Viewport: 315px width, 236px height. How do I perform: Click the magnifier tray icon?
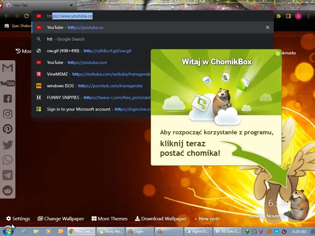click(269, 232)
